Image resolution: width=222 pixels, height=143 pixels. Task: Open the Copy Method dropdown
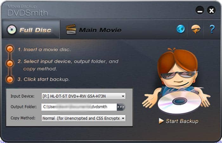pyautogui.click(x=123, y=118)
